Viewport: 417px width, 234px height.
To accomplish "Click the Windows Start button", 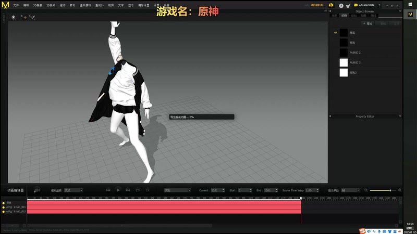I will coord(410,4).
